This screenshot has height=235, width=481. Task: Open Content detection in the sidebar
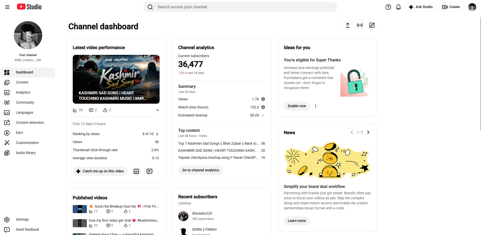[x=28, y=123]
